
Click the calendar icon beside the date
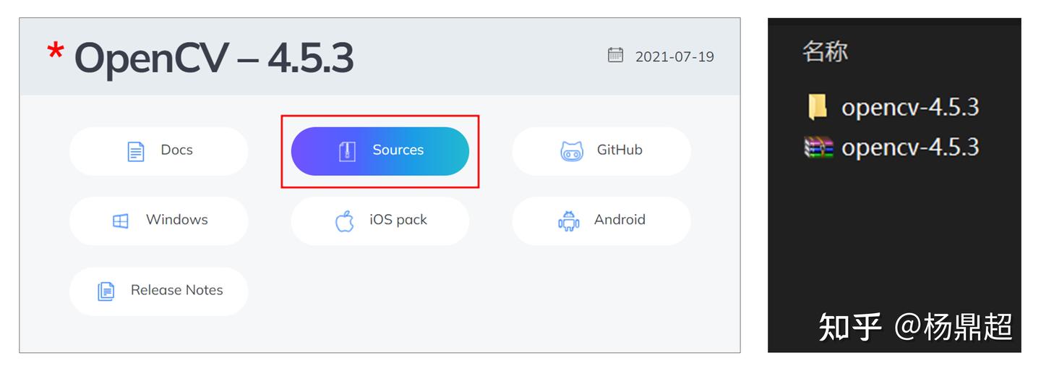[615, 55]
